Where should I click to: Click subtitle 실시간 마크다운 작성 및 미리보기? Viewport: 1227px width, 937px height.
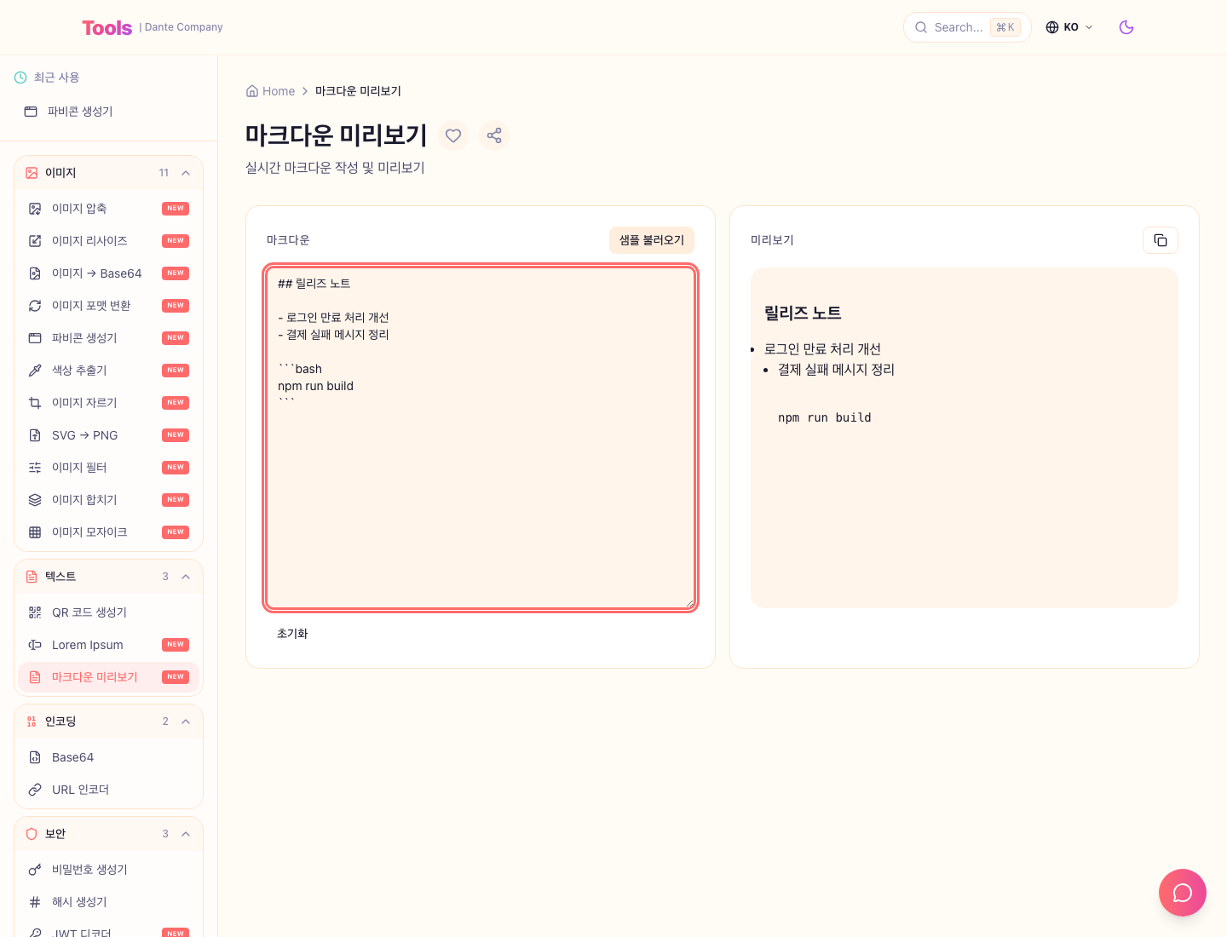pyautogui.click(x=335, y=168)
